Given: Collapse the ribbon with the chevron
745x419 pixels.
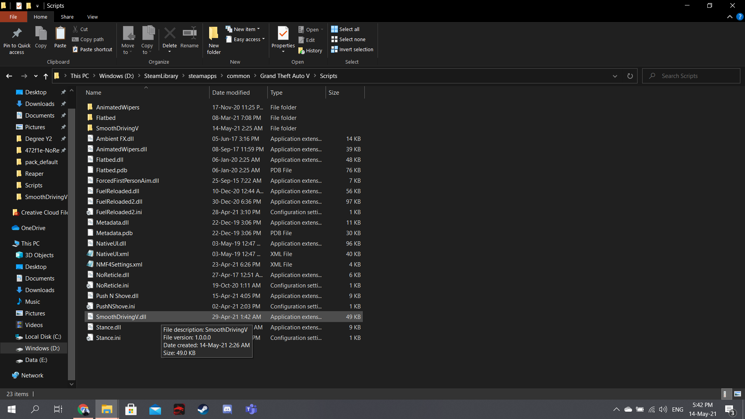Looking at the screenshot, I should point(729,17).
